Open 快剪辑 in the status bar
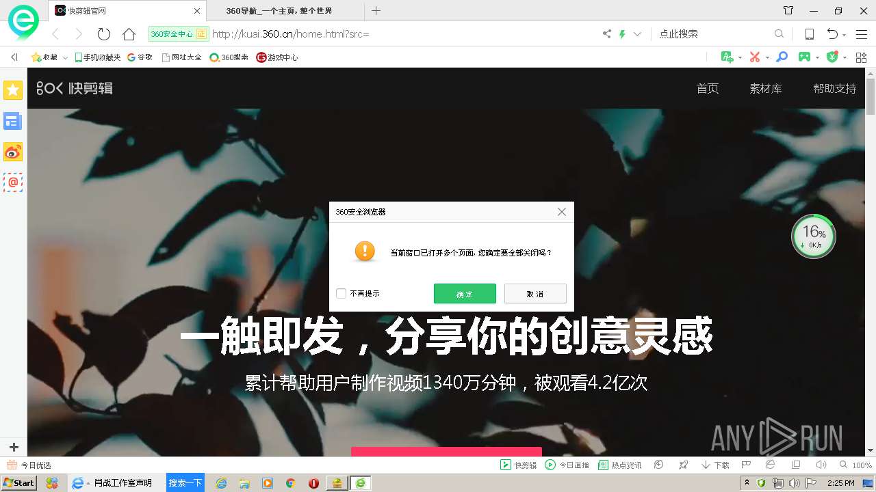The width and height of the screenshot is (876, 492). (518, 465)
